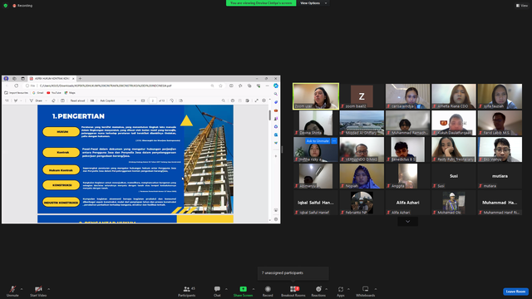Viewport: 532px width, 299px height.
Task: Expand video options arrow next to Start Video
Action: (x=48, y=289)
